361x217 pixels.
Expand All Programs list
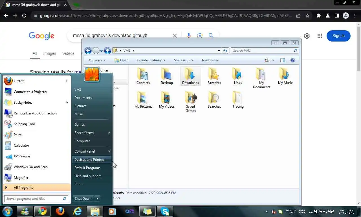[x=37, y=188]
